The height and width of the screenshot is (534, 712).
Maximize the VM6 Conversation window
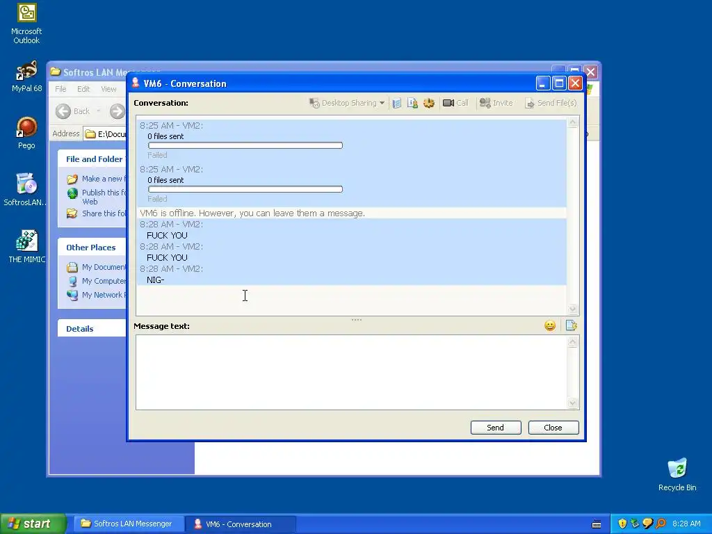click(559, 83)
